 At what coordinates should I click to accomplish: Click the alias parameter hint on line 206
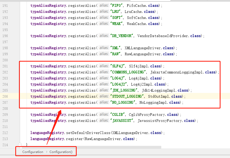[104, 96]
